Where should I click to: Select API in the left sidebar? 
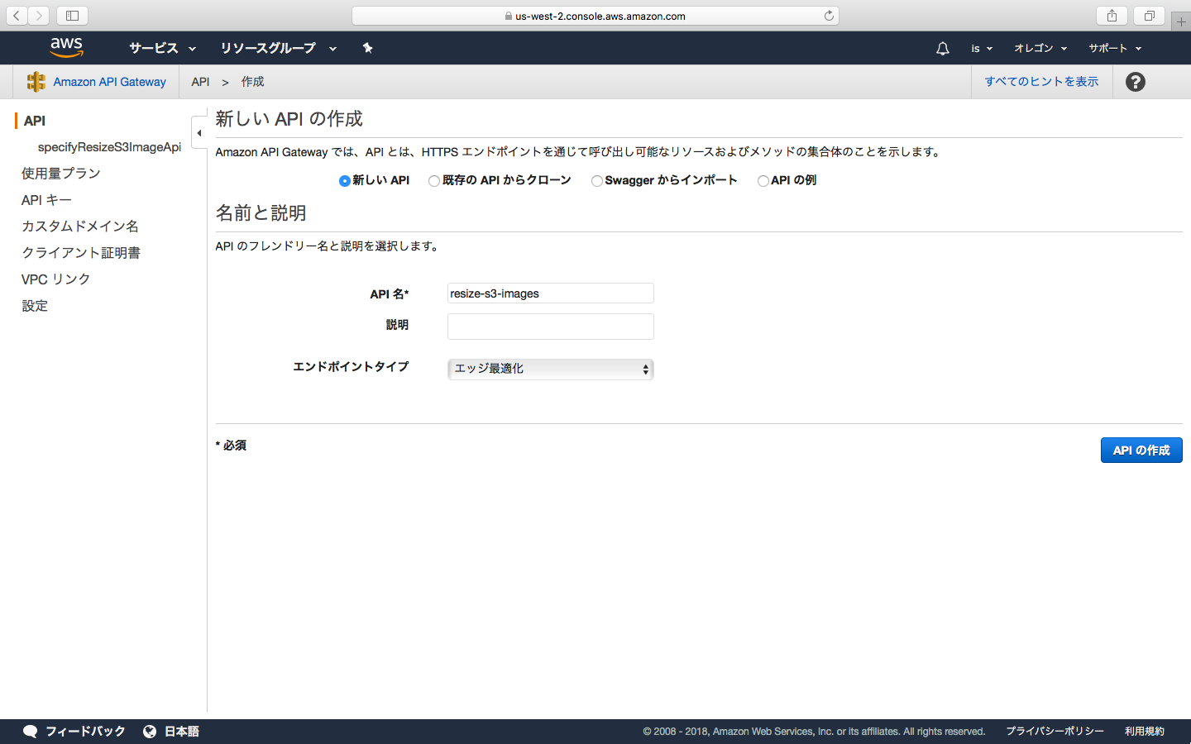[35, 121]
